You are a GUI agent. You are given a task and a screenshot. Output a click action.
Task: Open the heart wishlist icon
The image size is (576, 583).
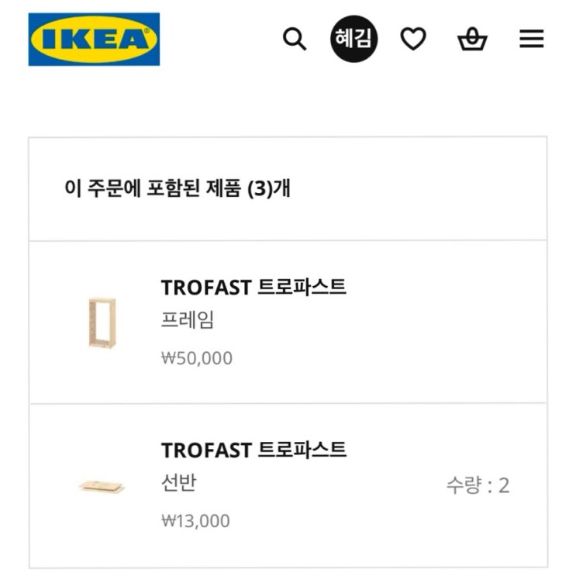coord(413,39)
